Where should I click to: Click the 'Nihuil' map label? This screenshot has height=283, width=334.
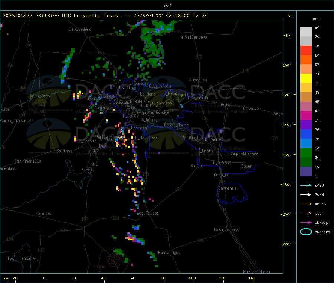coord(88,170)
